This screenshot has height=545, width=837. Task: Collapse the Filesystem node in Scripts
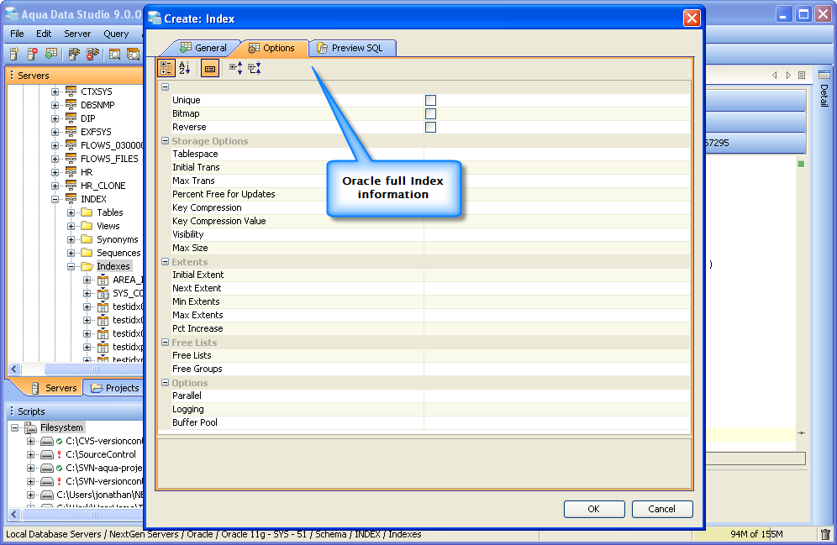tap(15, 427)
